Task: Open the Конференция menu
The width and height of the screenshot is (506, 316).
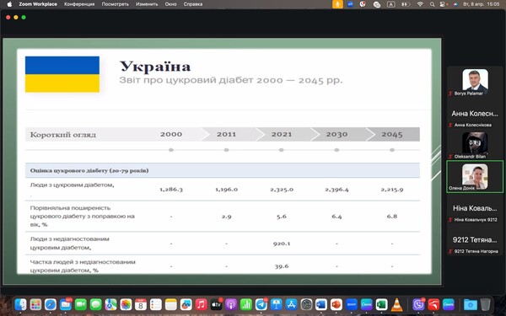Action: pos(79,4)
